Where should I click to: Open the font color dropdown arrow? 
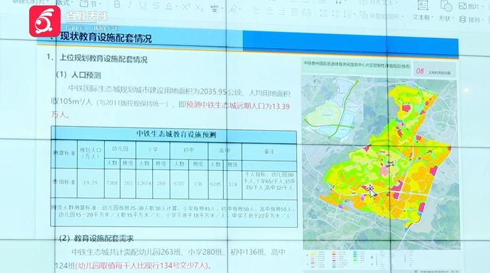tap(177, 7)
